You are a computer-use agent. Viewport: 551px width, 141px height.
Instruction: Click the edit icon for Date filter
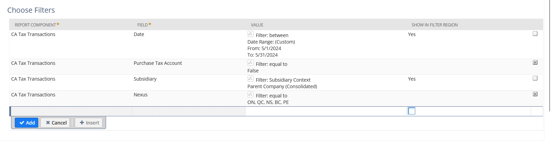tap(250, 34)
